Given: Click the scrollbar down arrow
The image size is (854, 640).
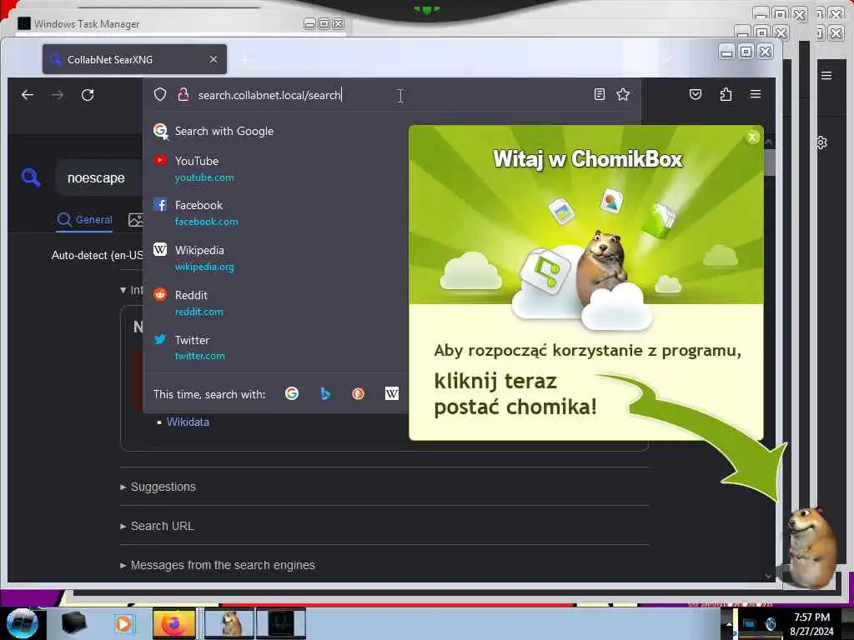Looking at the screenshot, I should [768, 576].
